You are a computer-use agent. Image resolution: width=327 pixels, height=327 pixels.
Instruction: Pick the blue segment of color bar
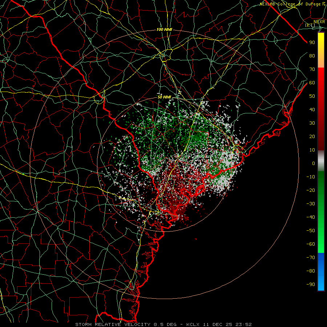(x=321, y=272)
